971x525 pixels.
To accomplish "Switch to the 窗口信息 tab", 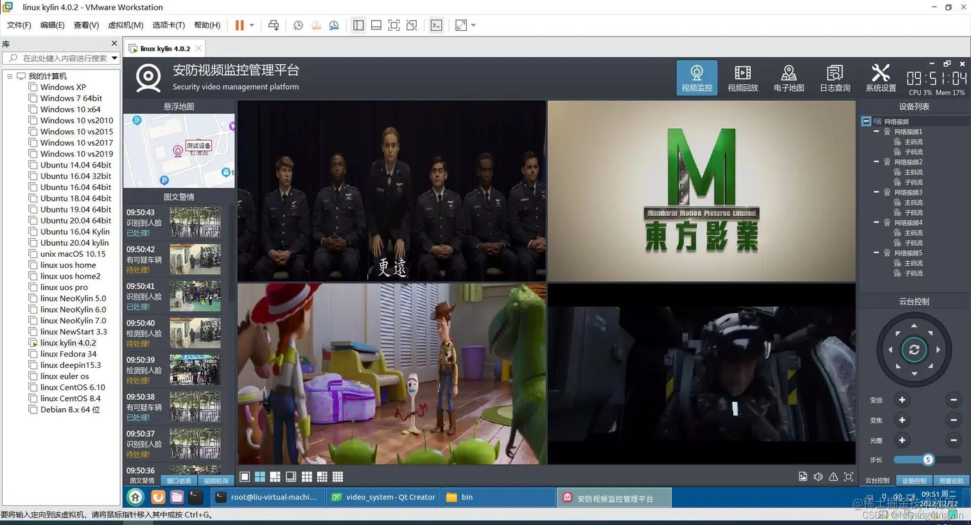I will [x=179, y=481].
